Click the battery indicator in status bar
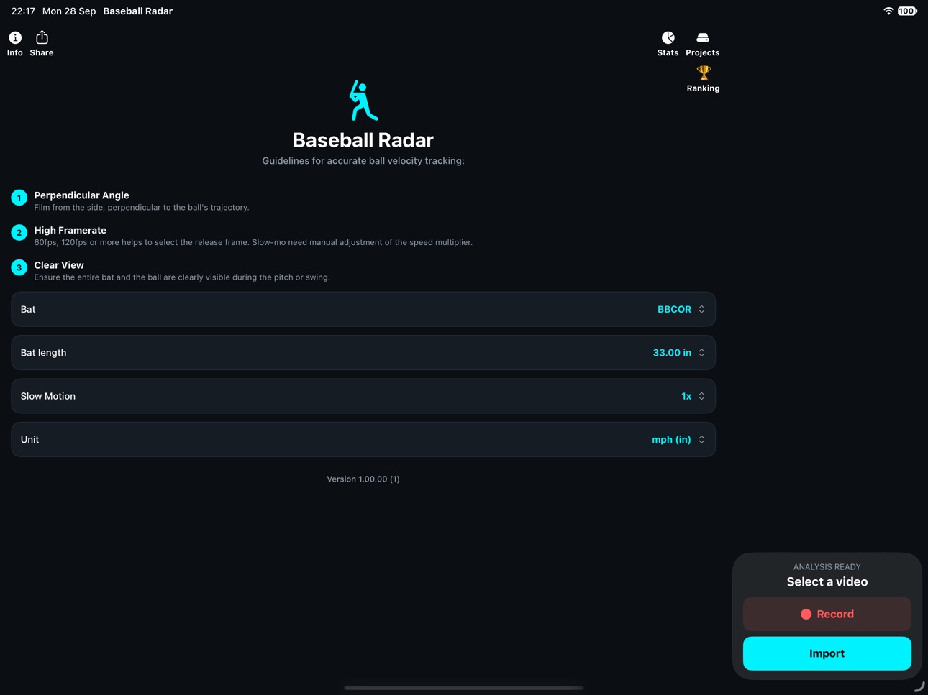The width and height of the screenshot is (928, 695). [907, 11]
